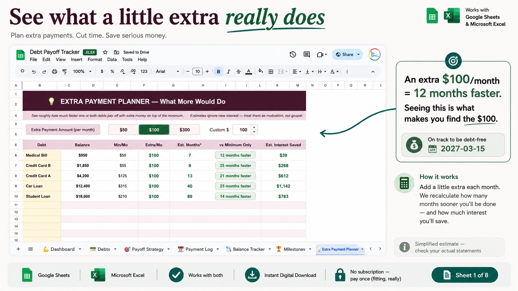Toggle strikethrough formatting

point(238,71)
